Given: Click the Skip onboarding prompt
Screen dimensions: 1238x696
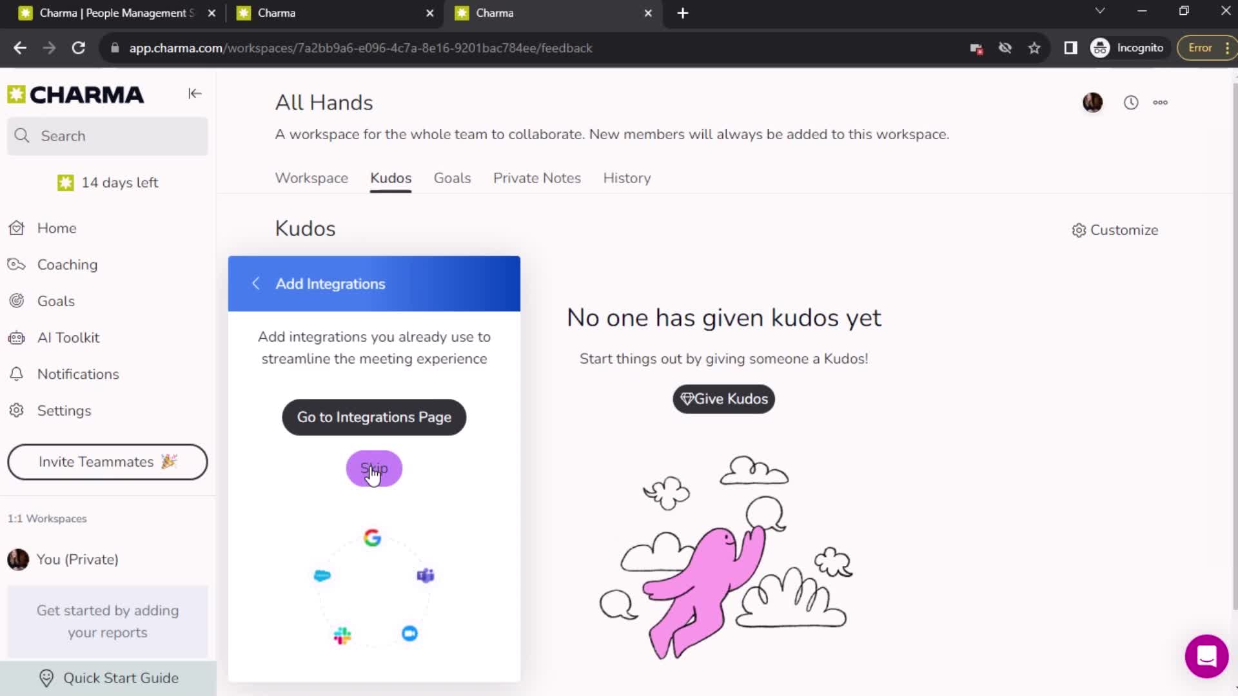Looking at the screenshot, I should pyautogui.click(x=374, y=469).
